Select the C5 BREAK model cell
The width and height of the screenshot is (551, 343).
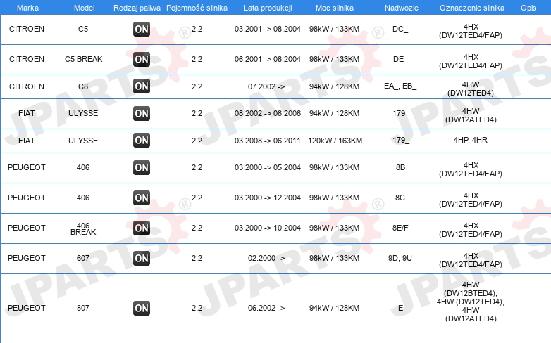pos(83,59)
